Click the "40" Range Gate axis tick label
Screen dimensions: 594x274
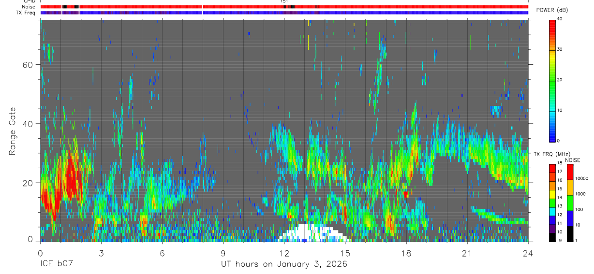pos(28,124)
